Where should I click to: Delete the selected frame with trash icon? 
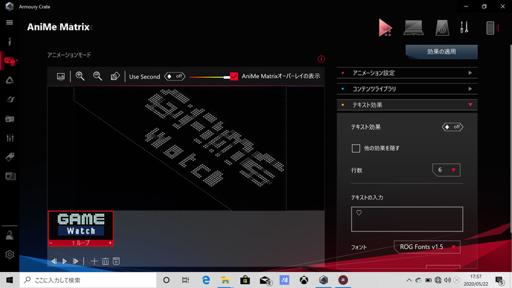[105, 261]
